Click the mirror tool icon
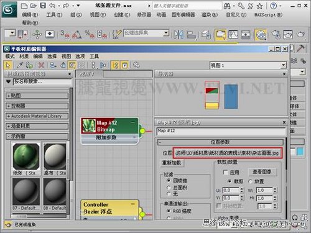 (179, 34)
